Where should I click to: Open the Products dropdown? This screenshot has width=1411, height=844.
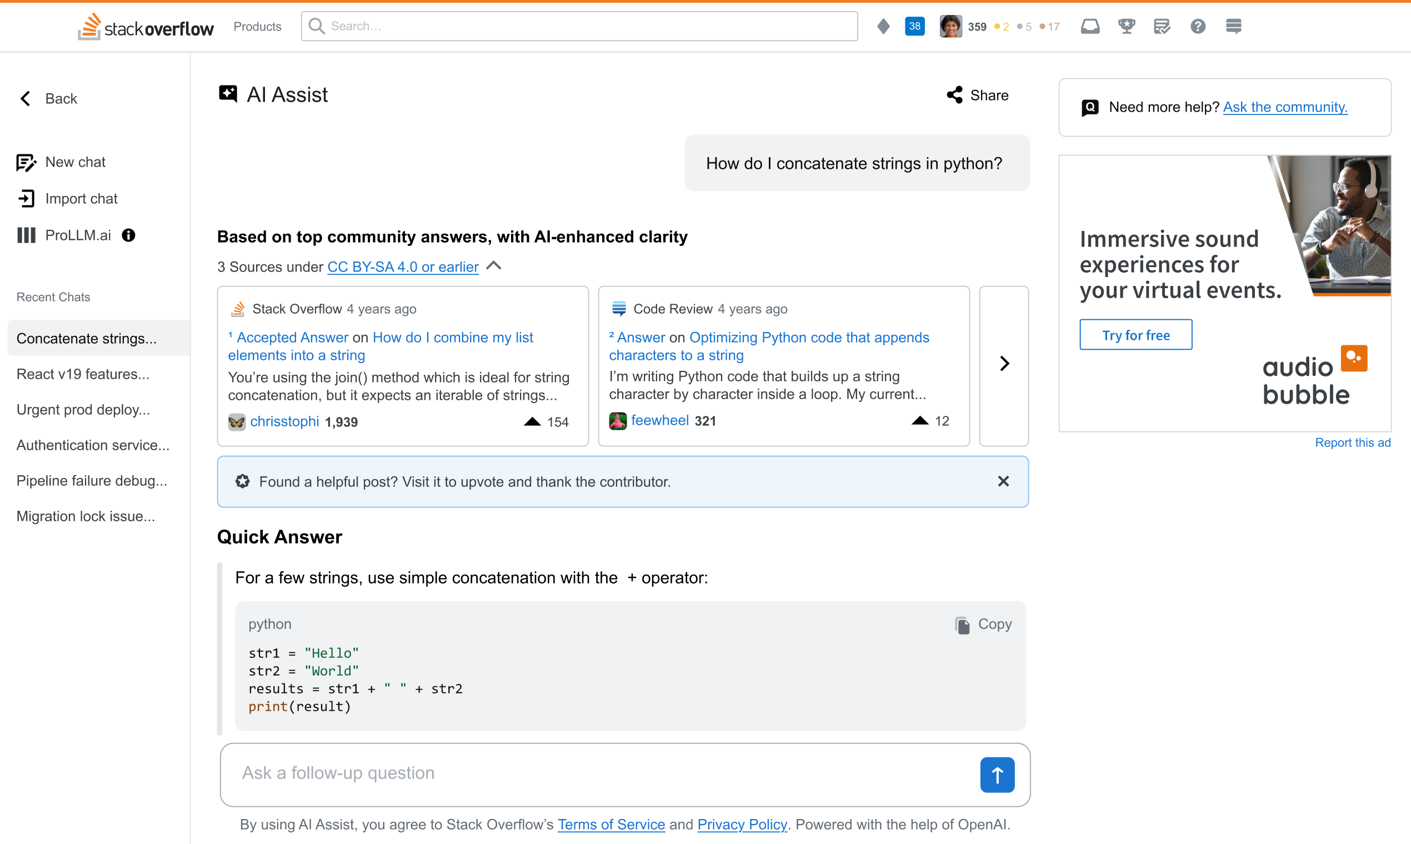pyautogui.click(x=257, y=26)
